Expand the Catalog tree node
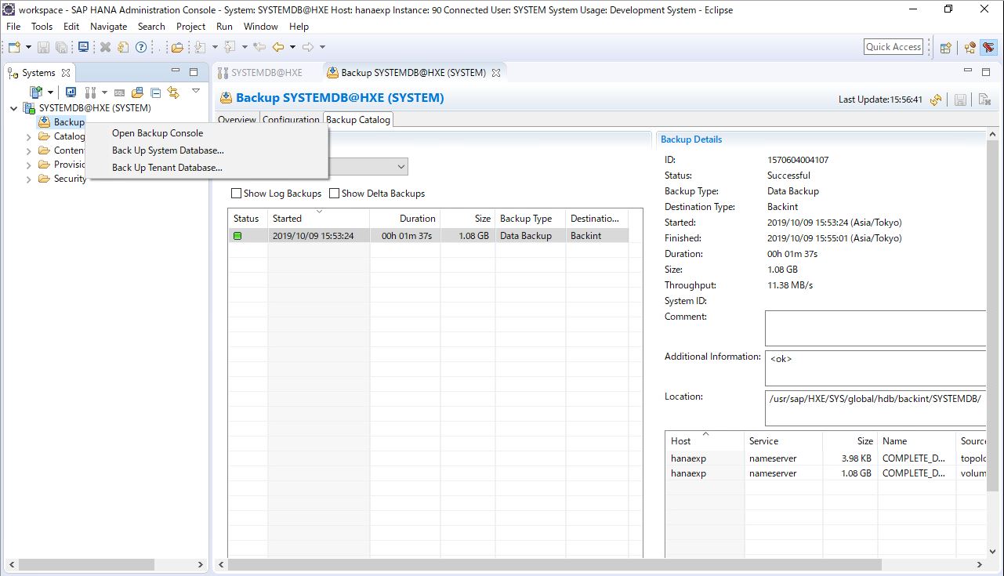 pyautogui.click(x=29, y=136)
